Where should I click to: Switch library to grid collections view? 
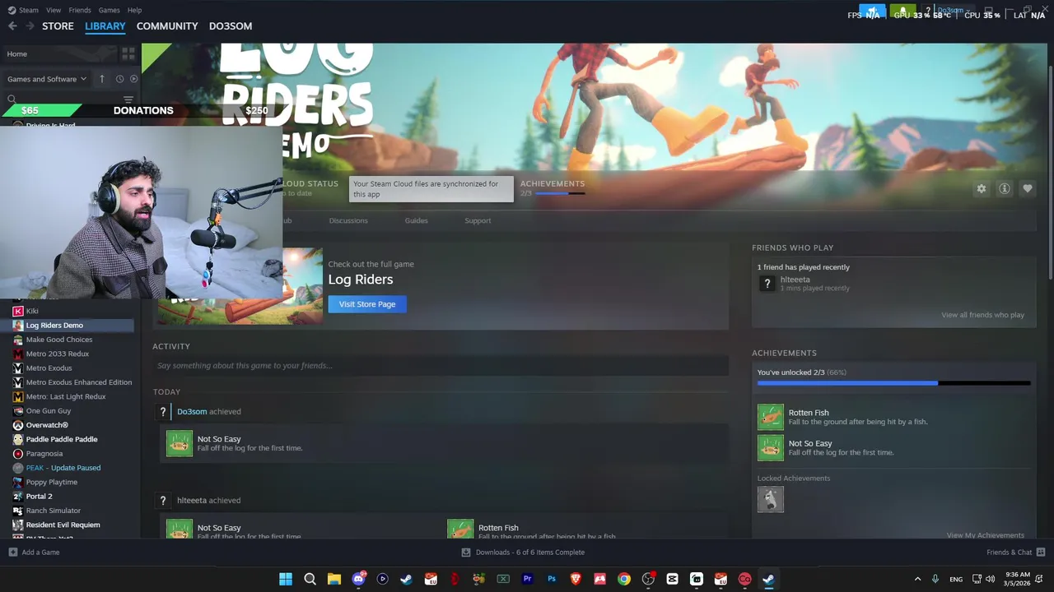coord(128,53)
